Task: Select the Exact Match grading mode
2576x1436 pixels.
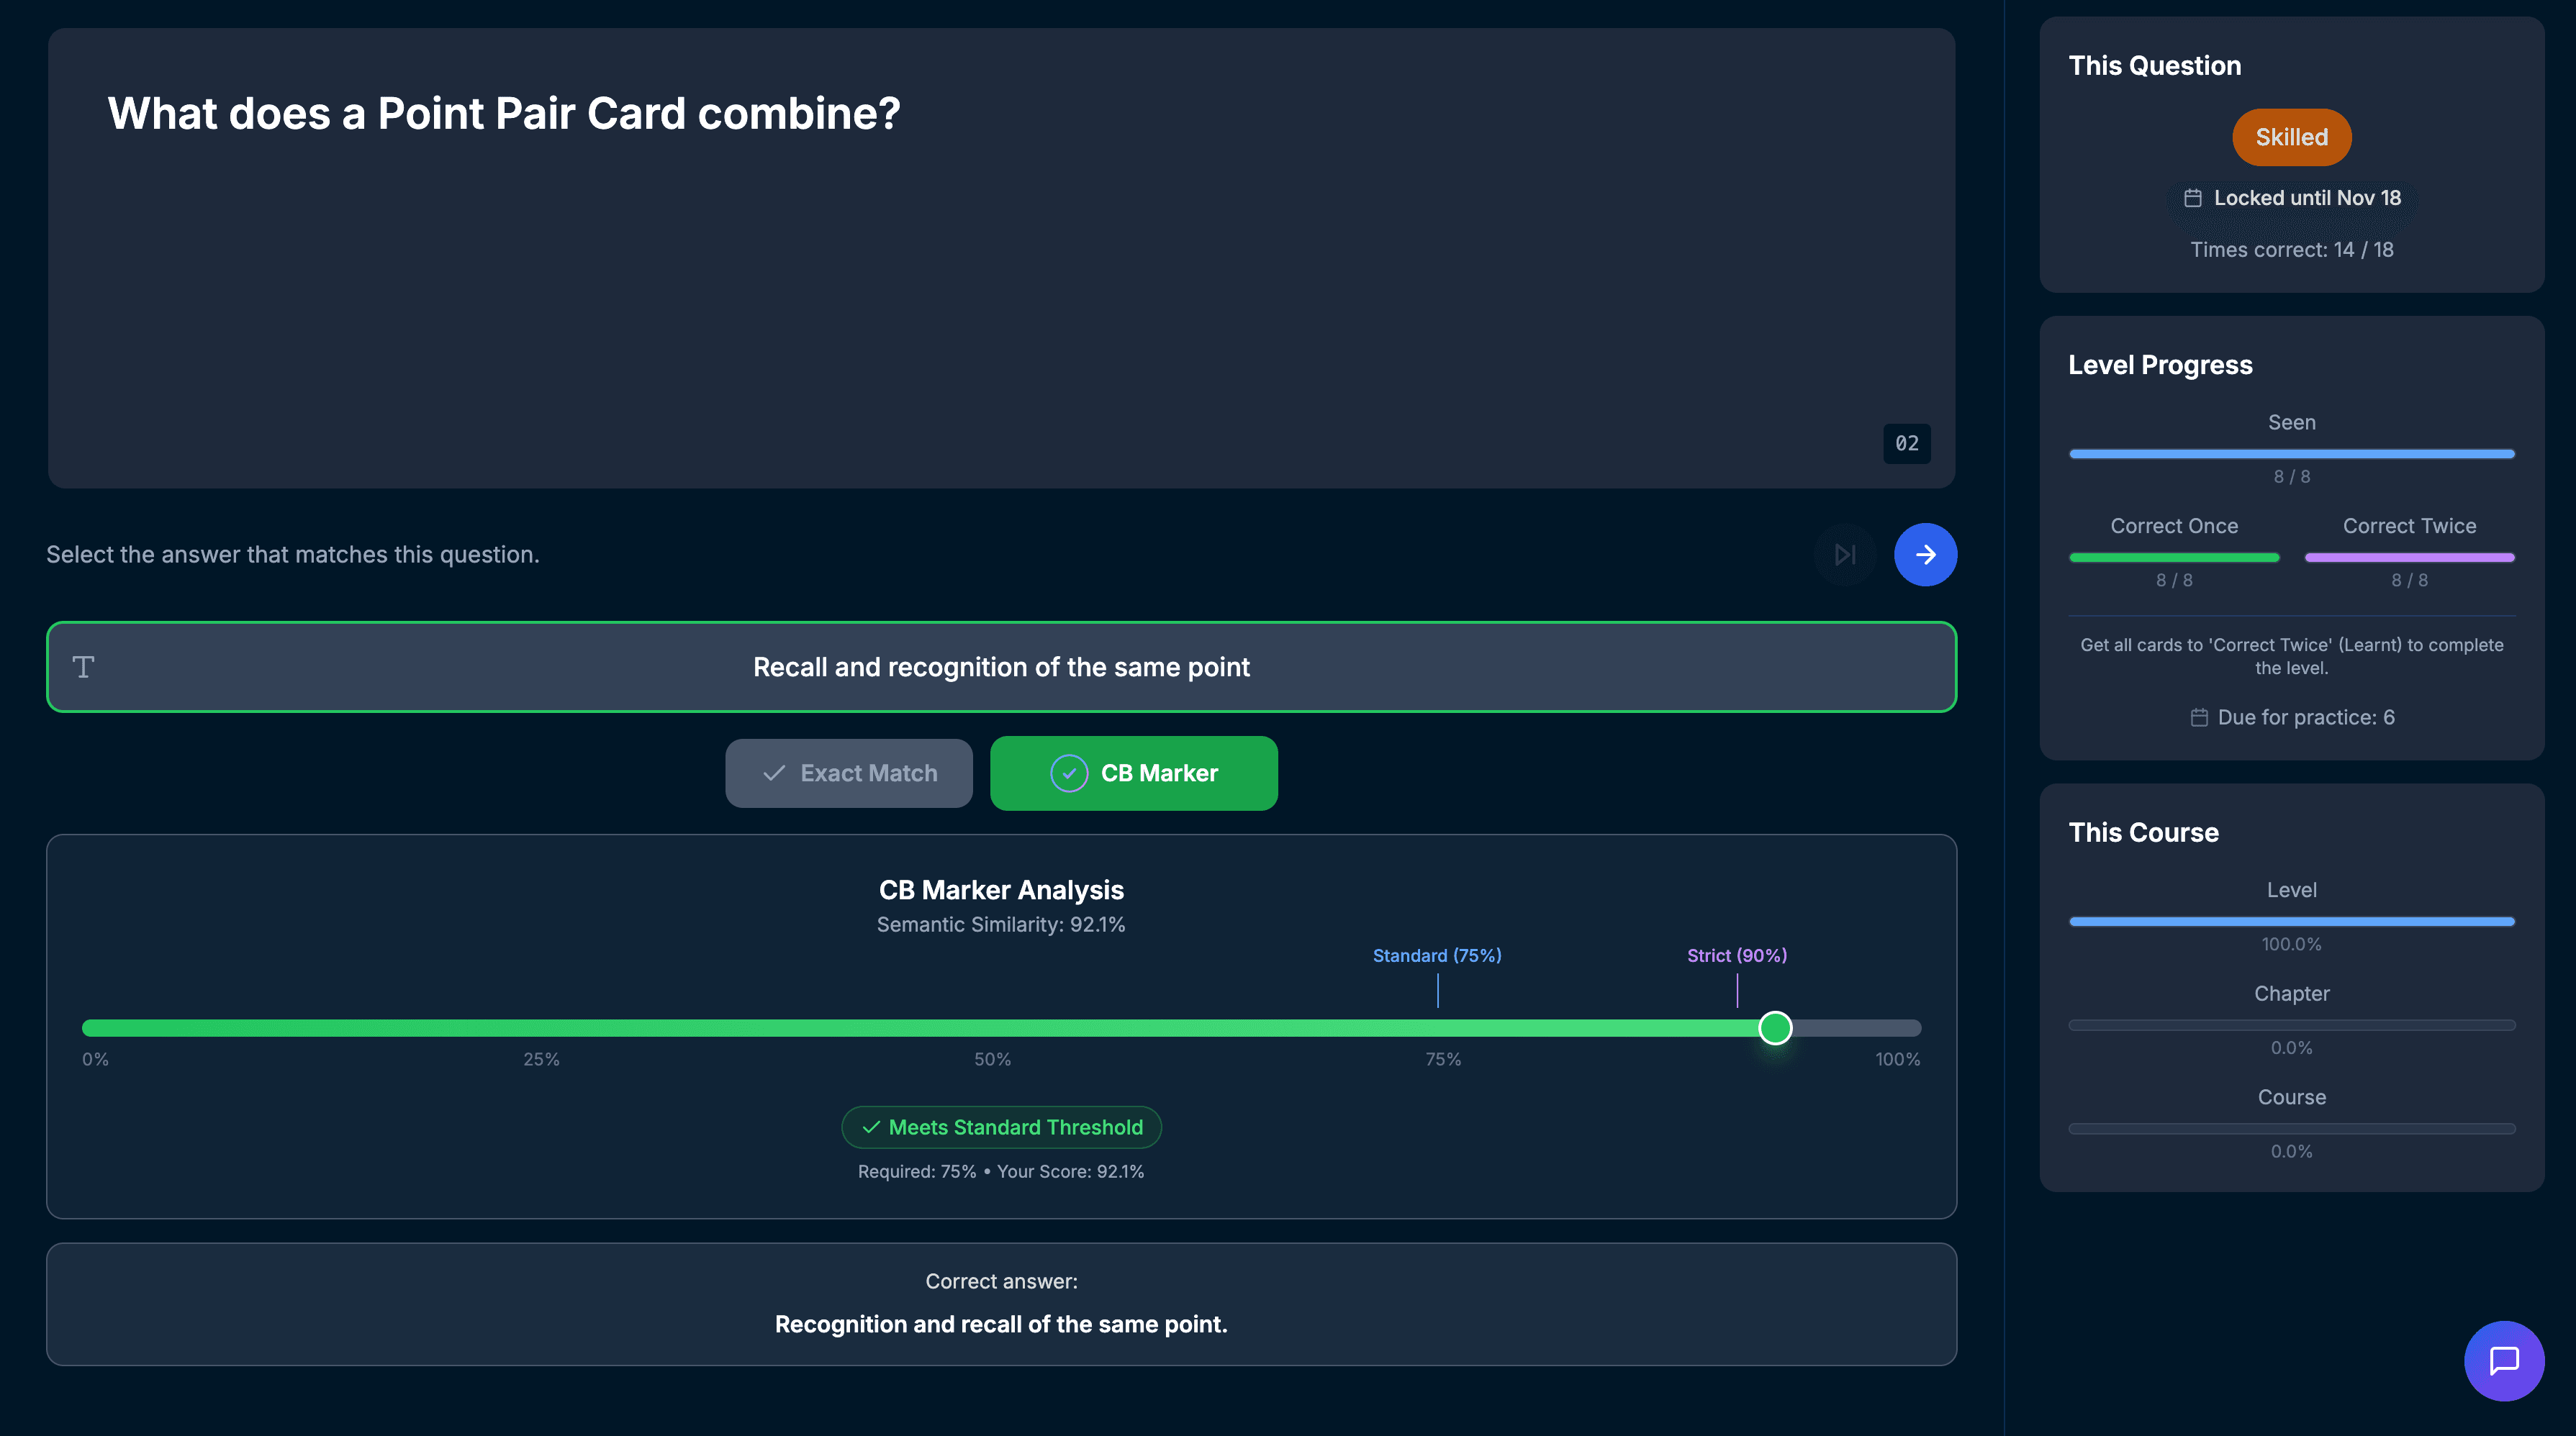Action: 849,773
